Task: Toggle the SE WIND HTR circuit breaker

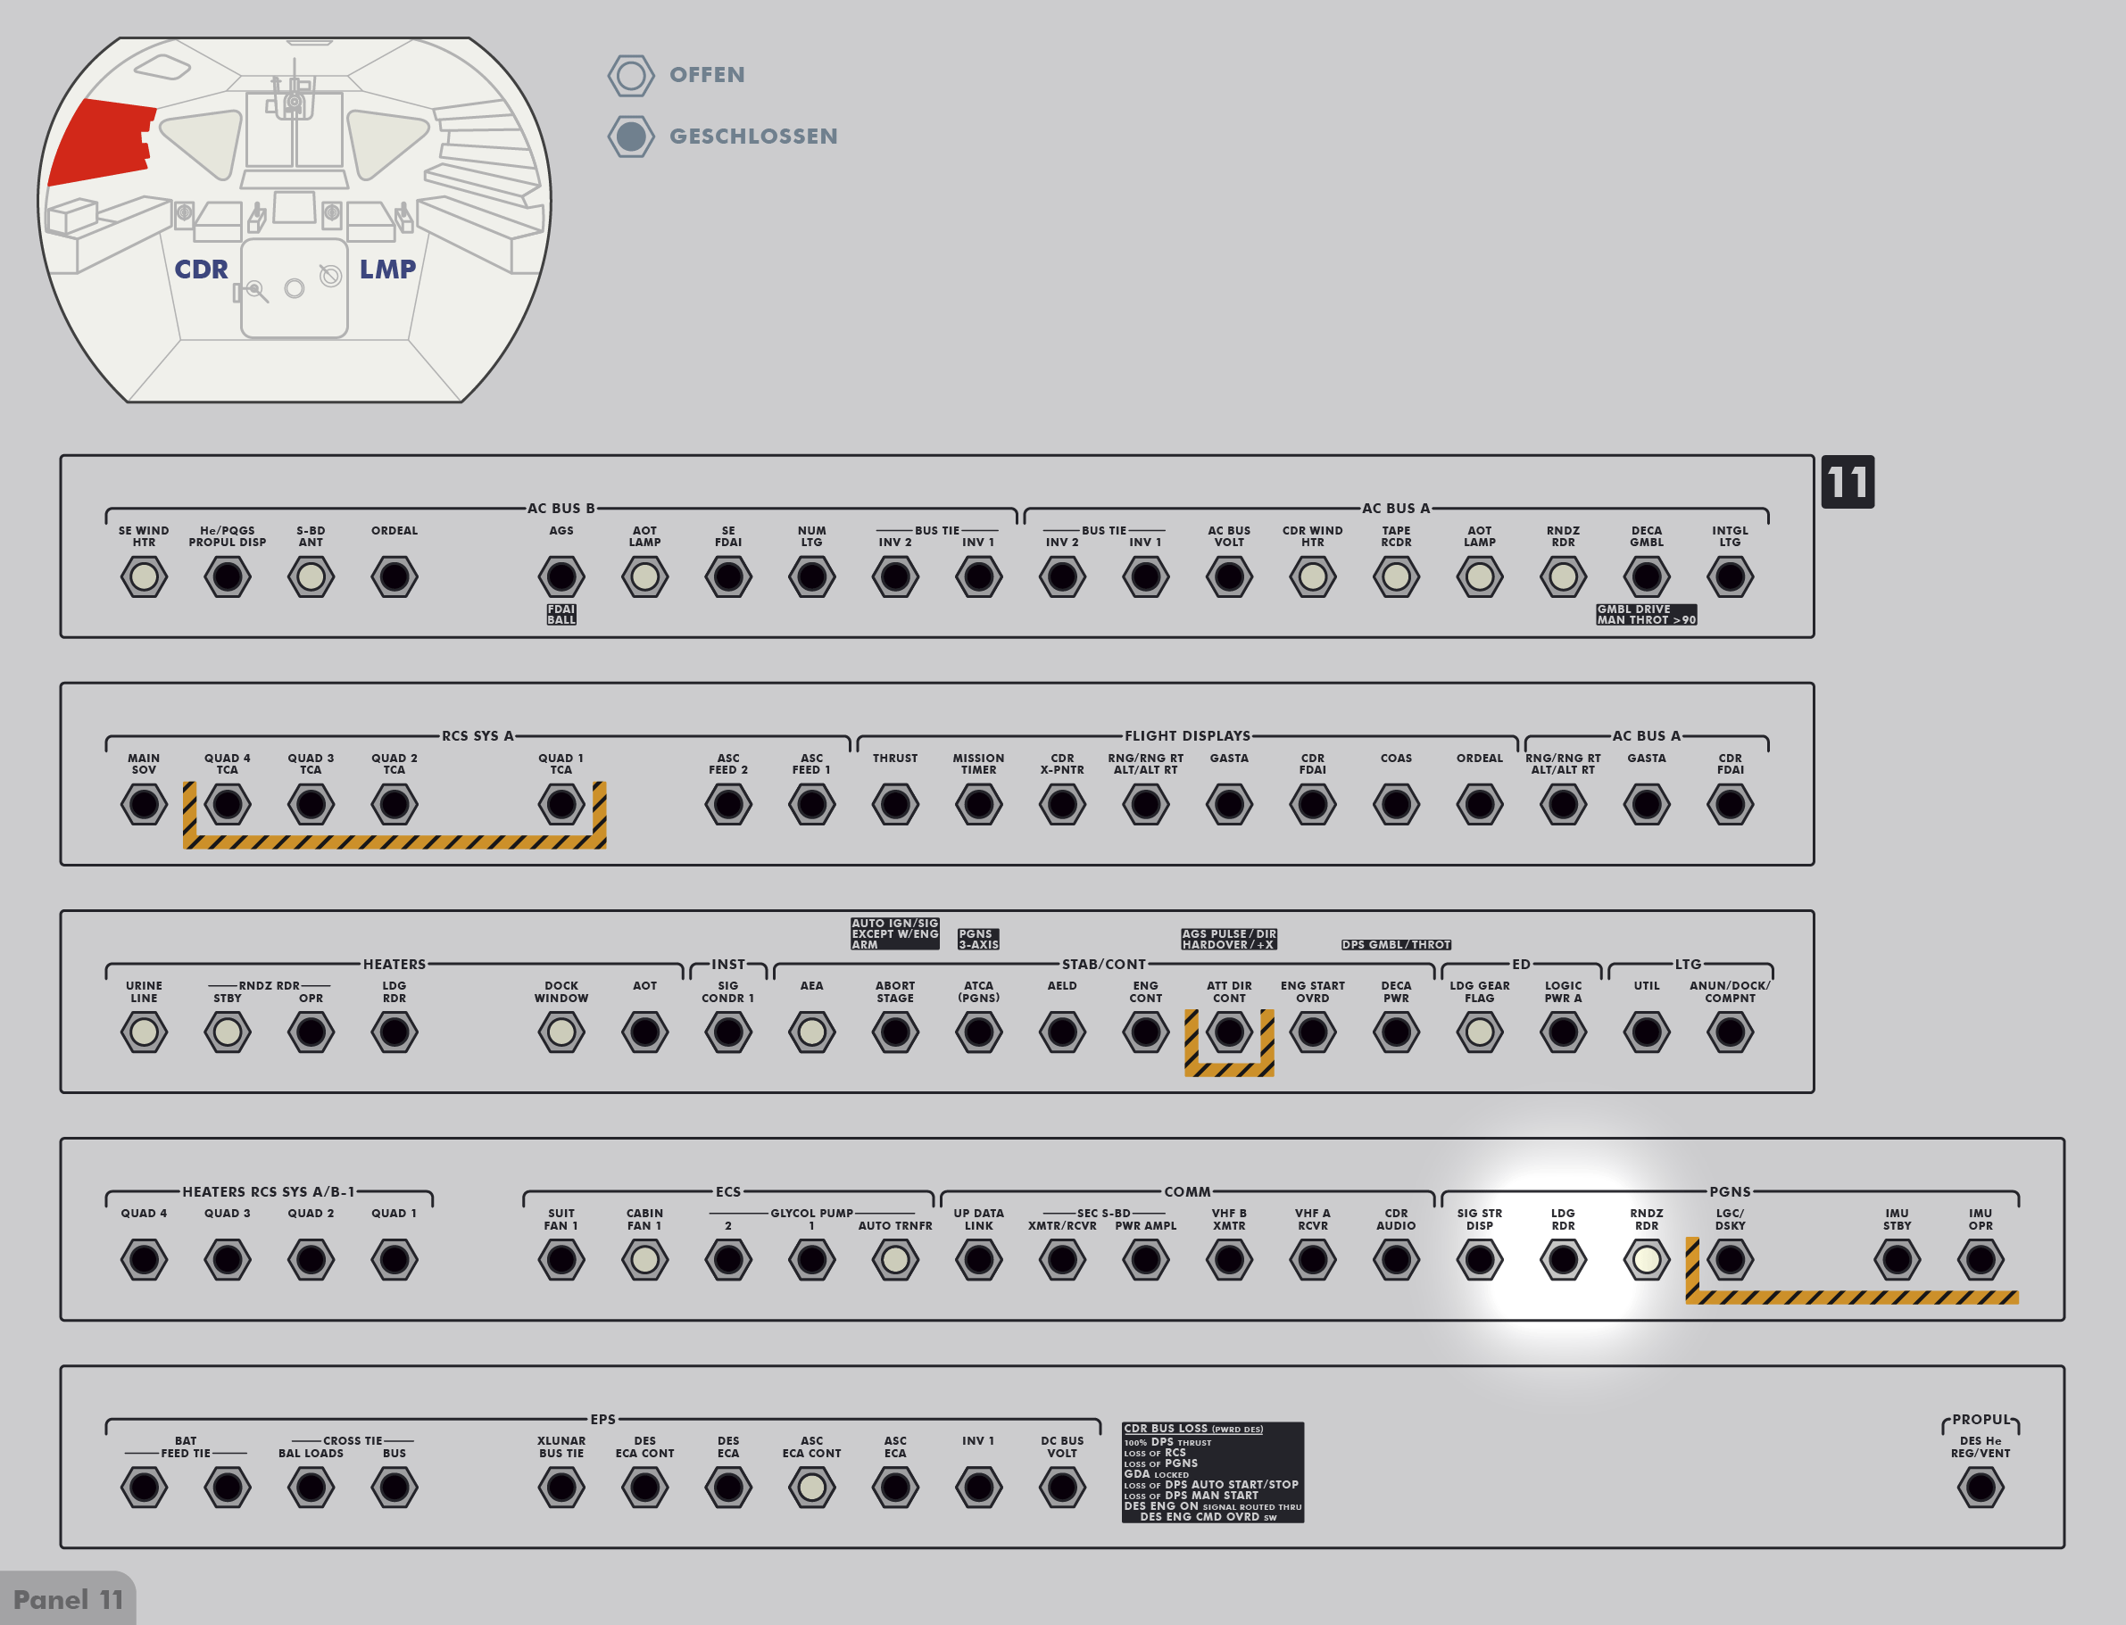Action: tap(144, 577)
